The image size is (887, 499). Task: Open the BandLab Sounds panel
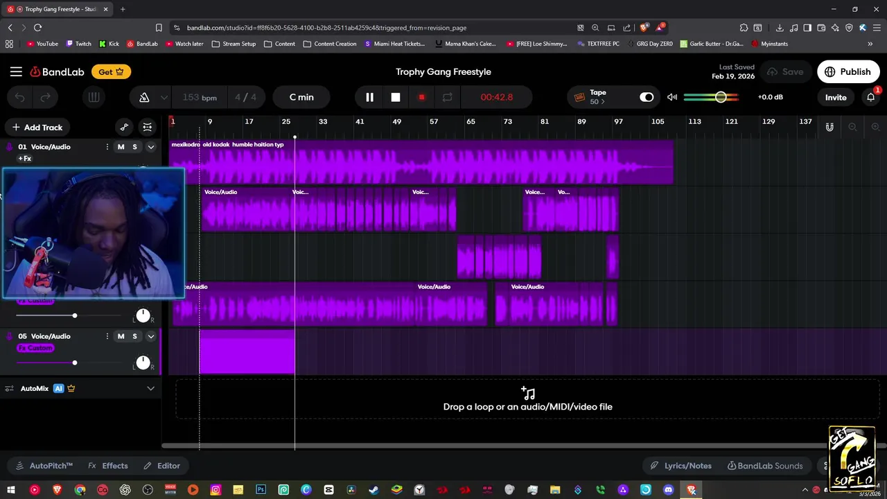(765, 466)
